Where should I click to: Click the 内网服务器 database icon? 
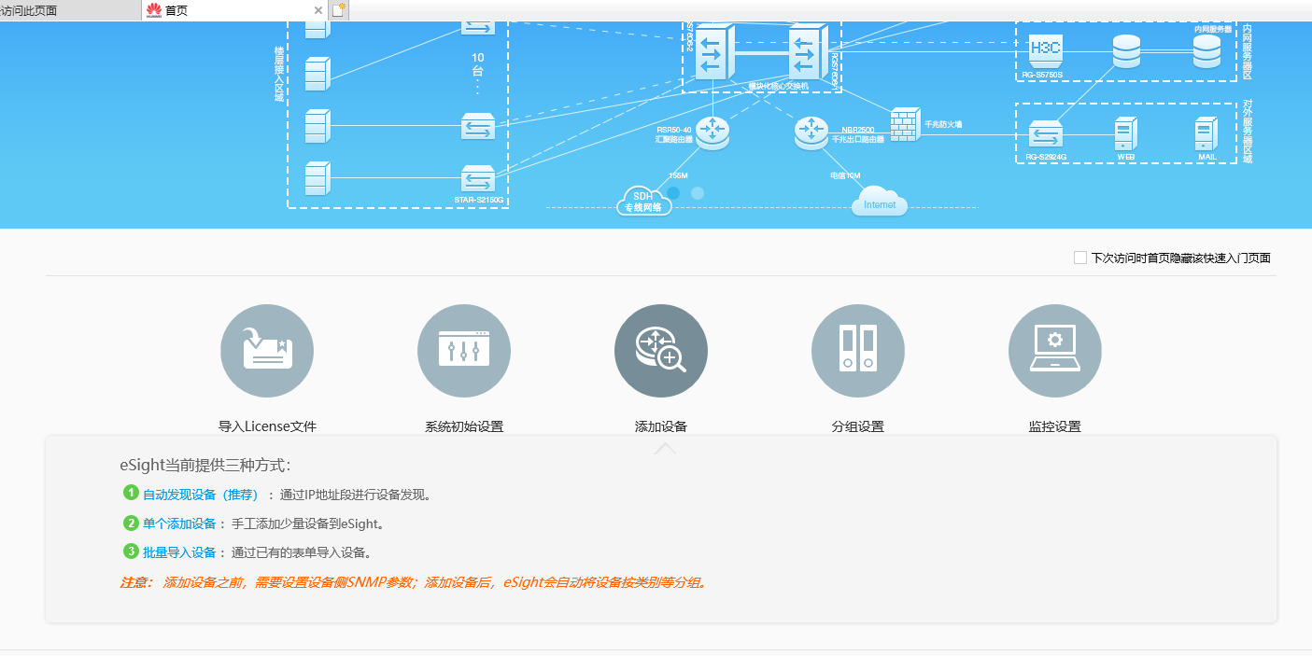tap(1206, 51)
